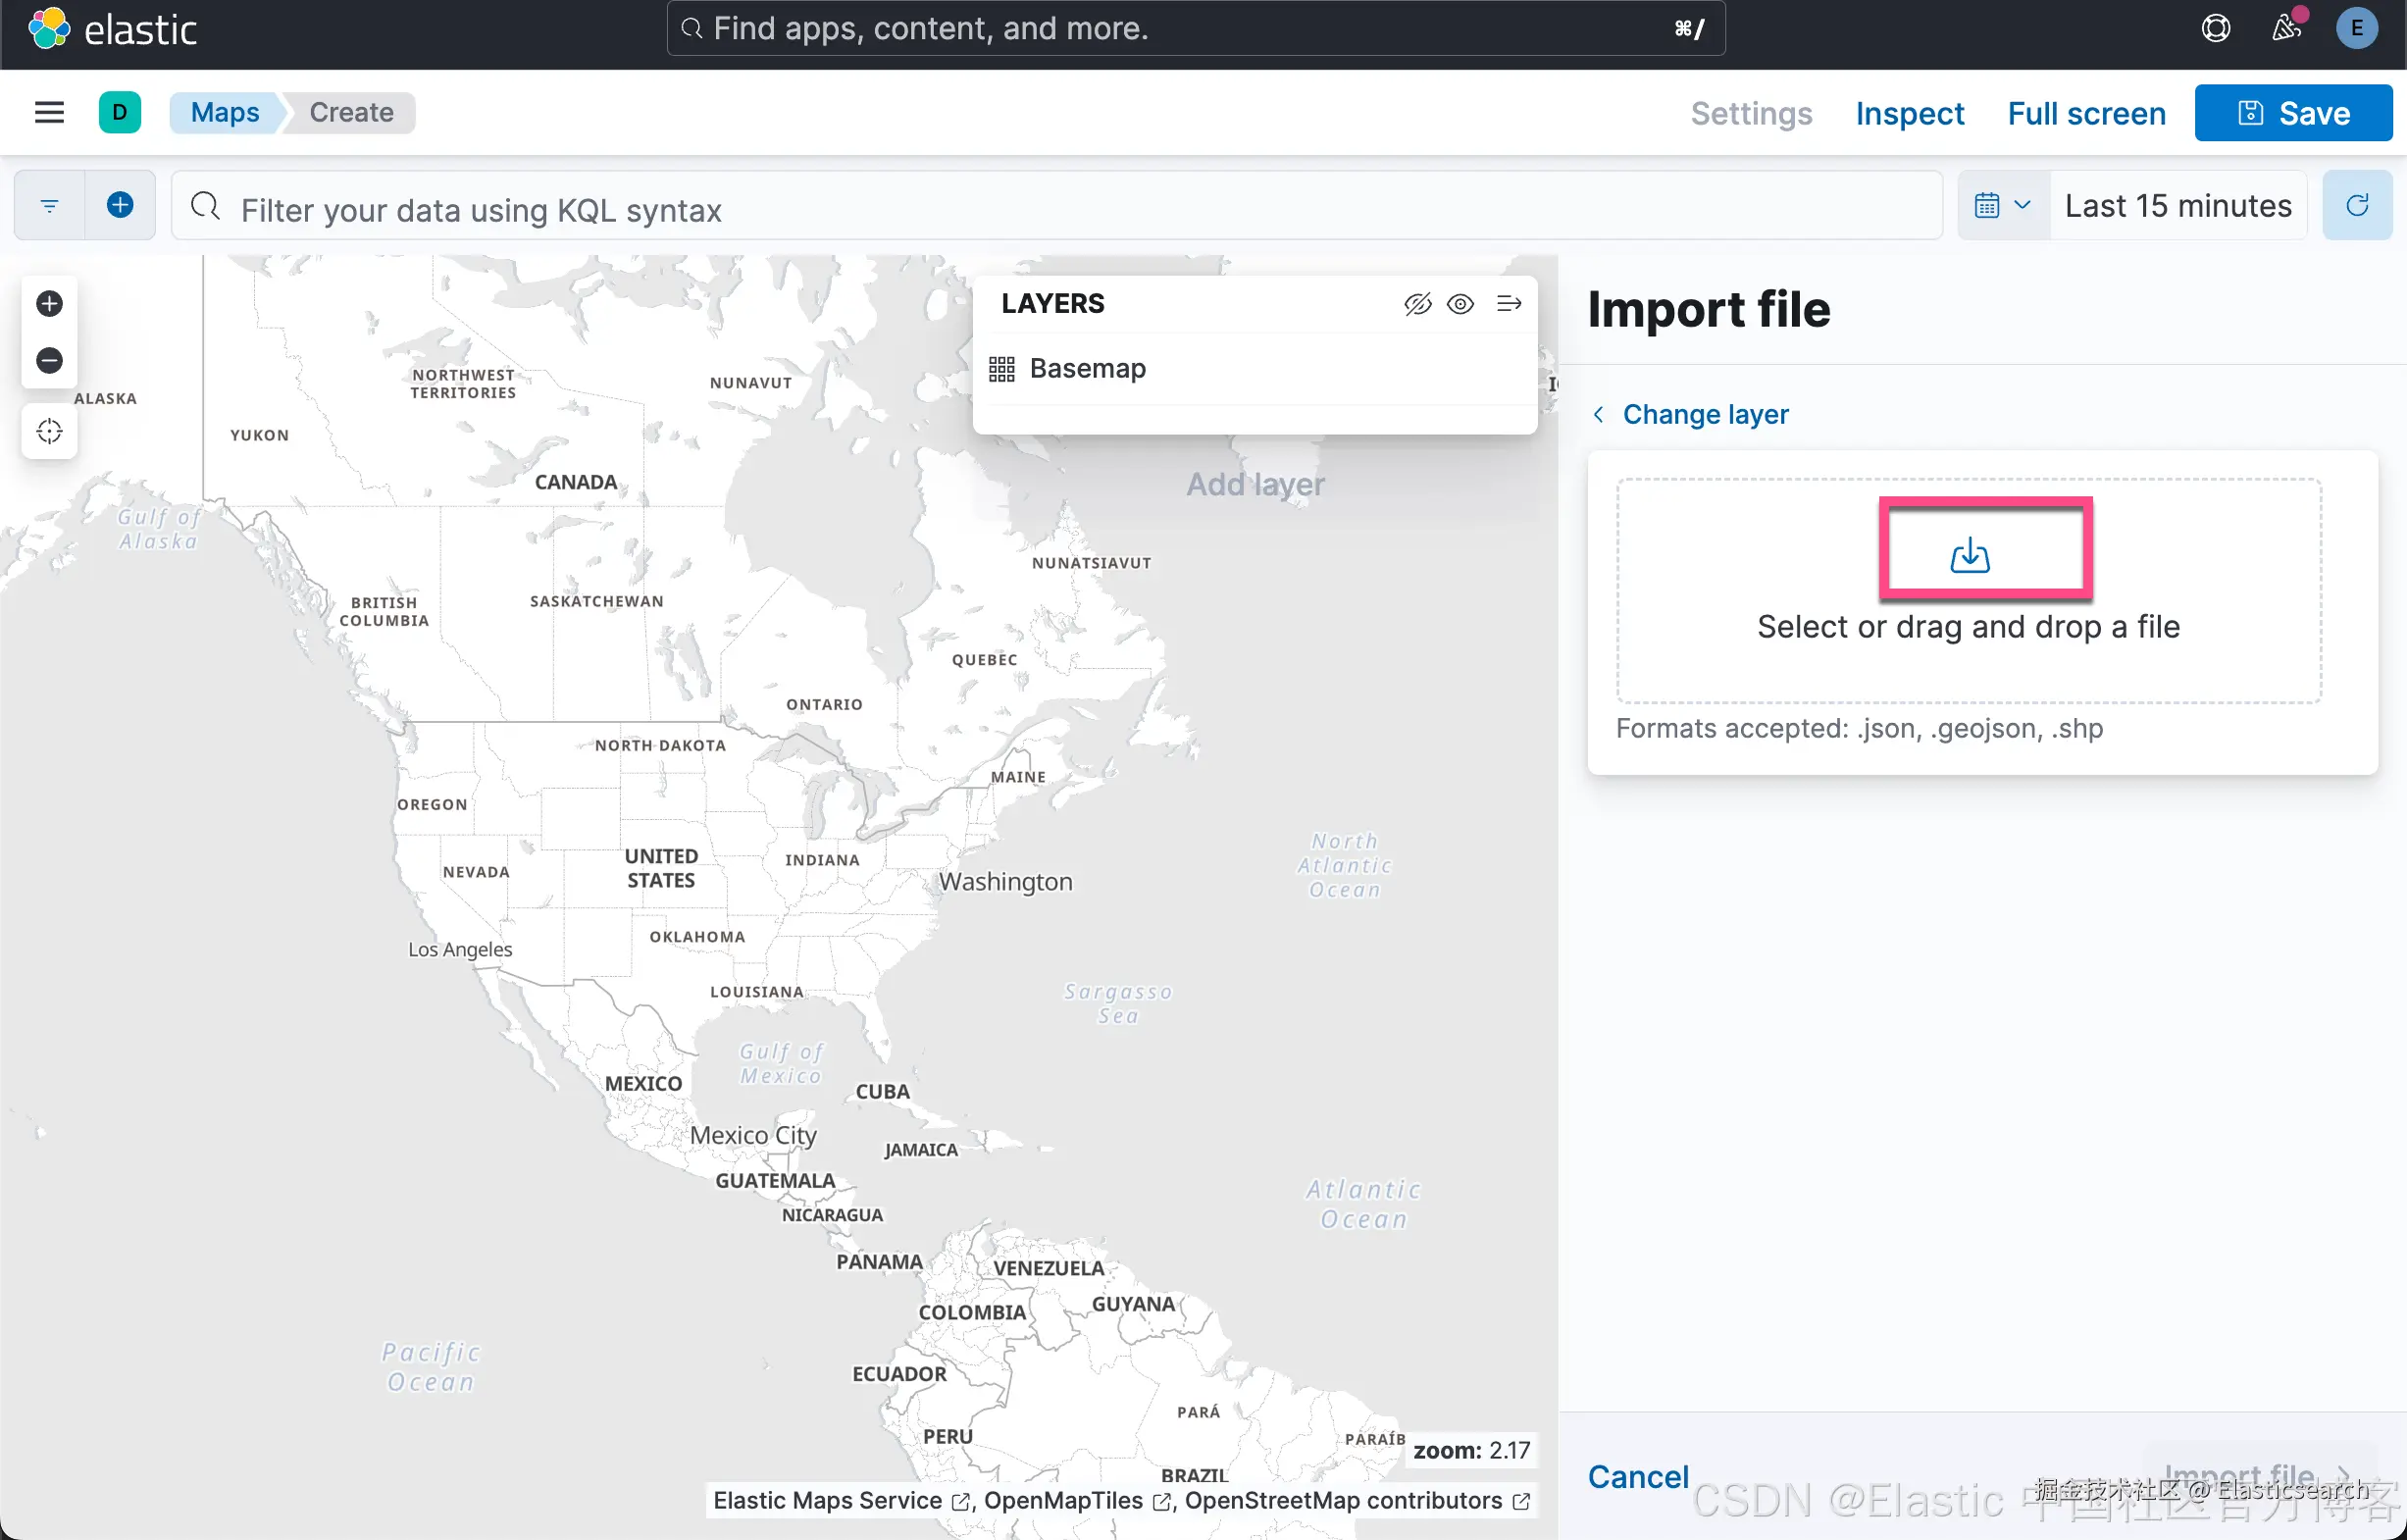Image resolution: width=2407 pixels, height=1540 pixels.
Task: Open the filter options menu
Action: click(49, 206)
